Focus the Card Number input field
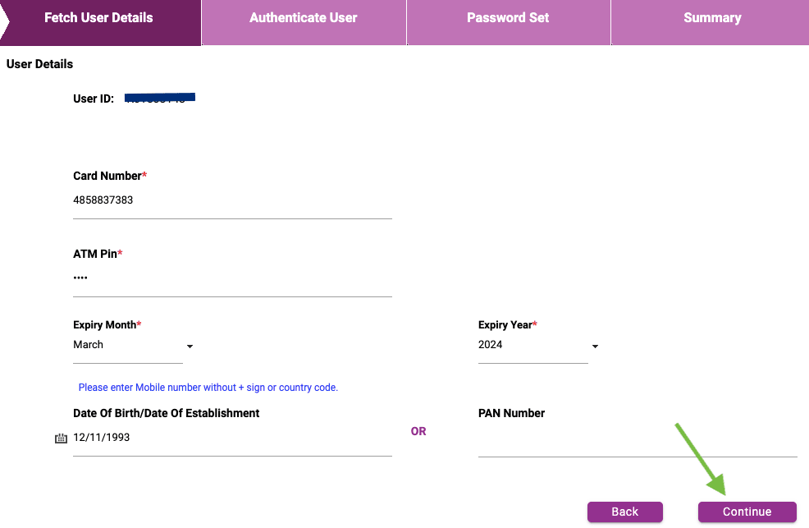This screenshot has width=809, height=528. 232,200
